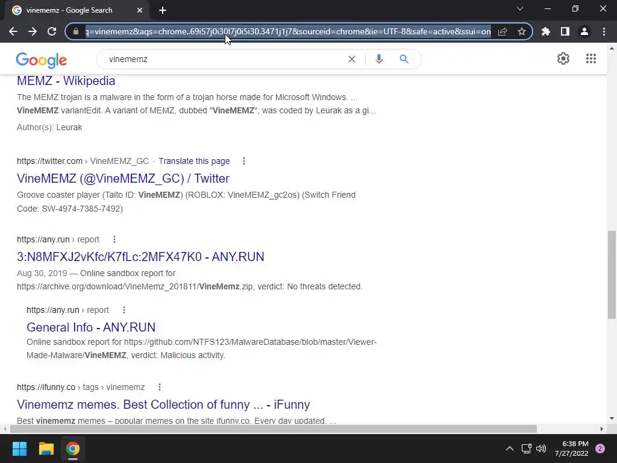Click the scroll right arrow
This screenshot has width=617, height=463.
tap(602, 429)
